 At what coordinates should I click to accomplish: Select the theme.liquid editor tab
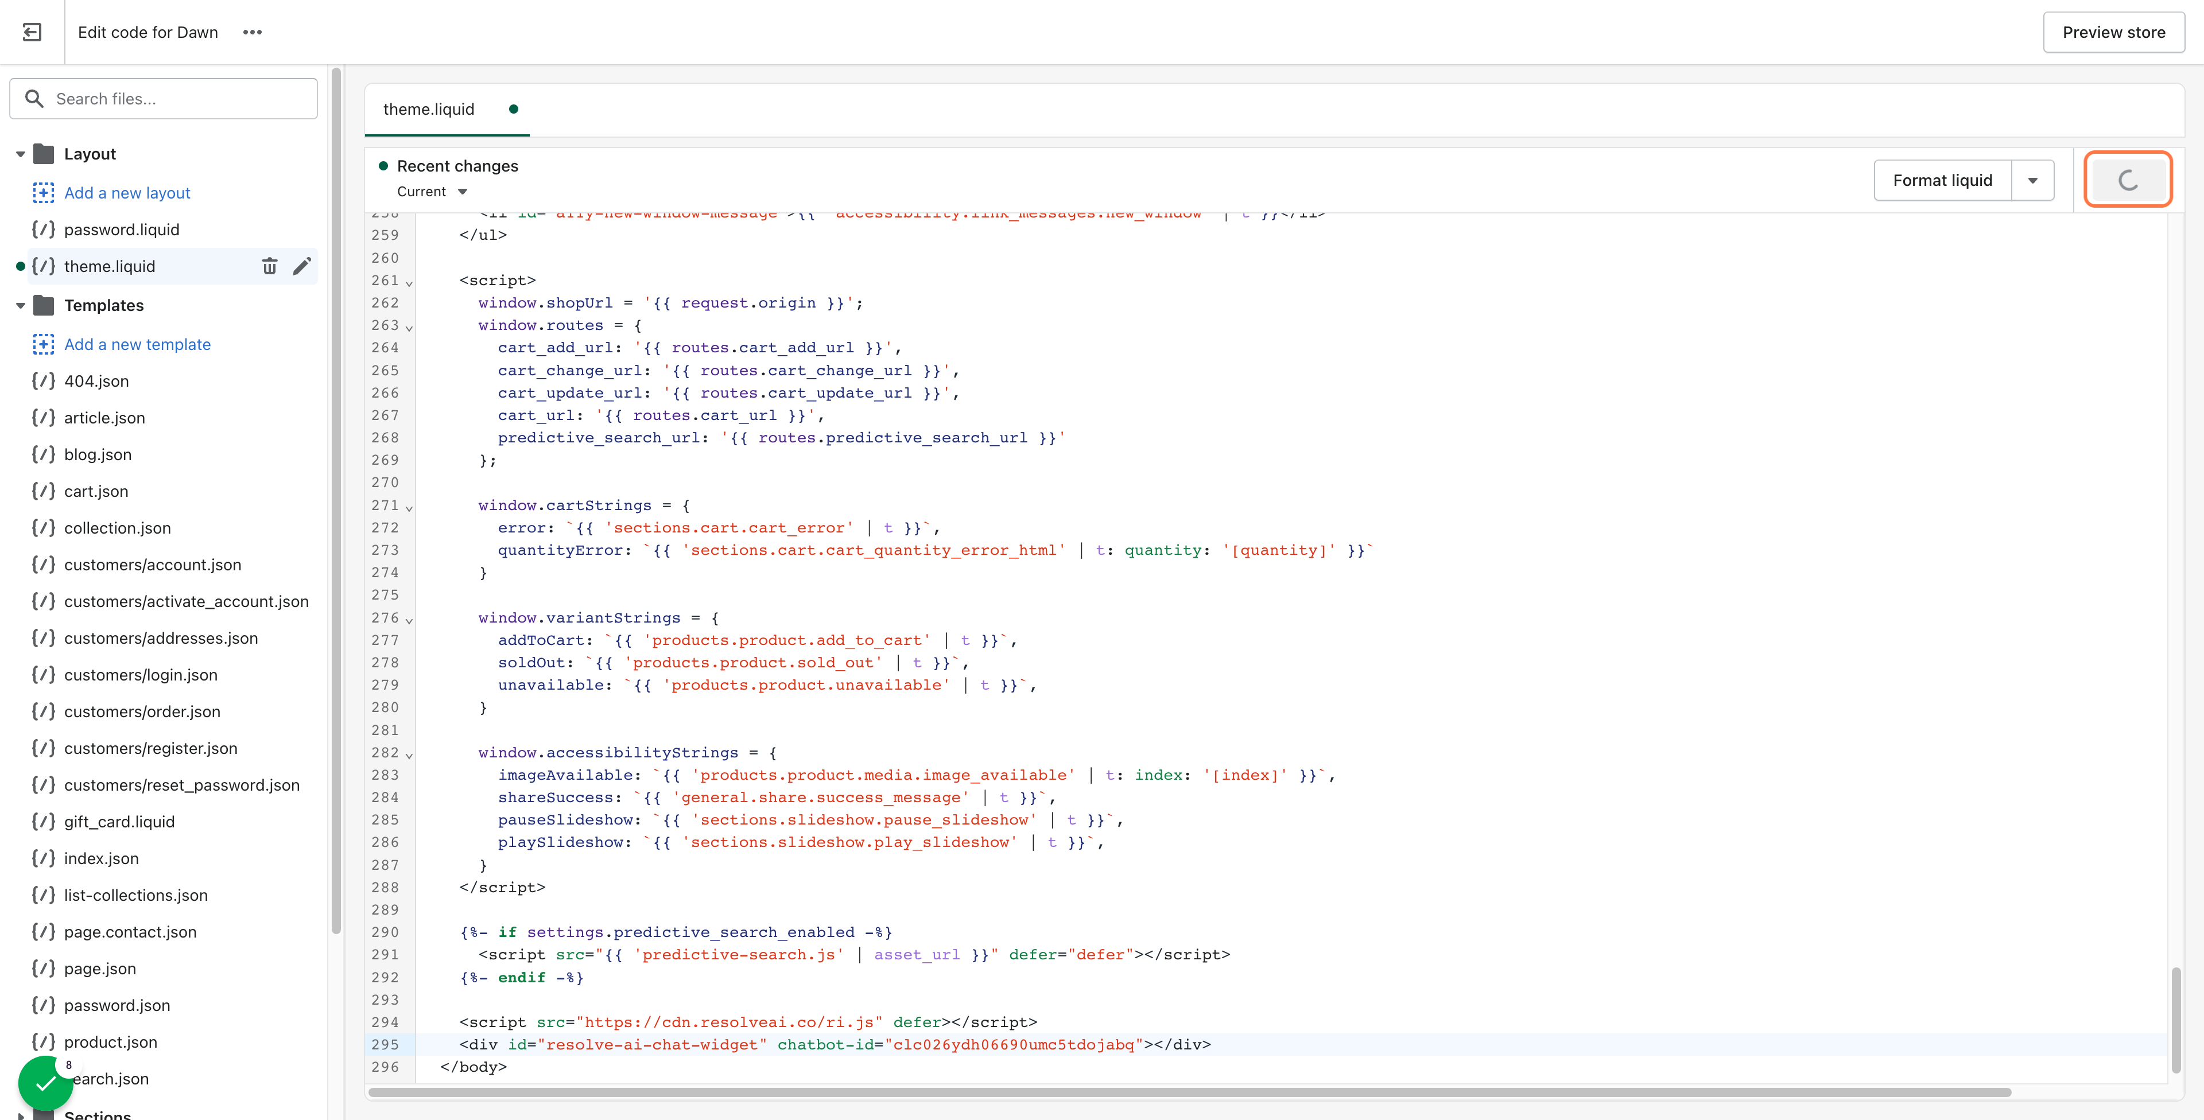pos(447,110)
